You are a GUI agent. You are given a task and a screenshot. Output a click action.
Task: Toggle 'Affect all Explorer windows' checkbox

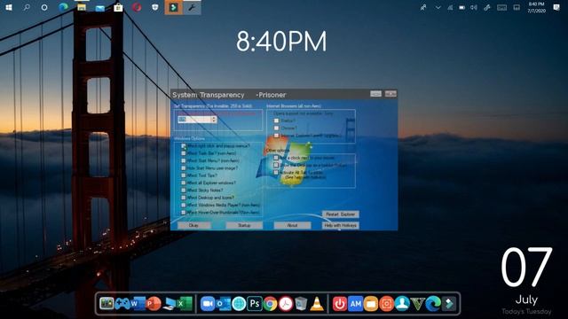click(x=184, y=183)
